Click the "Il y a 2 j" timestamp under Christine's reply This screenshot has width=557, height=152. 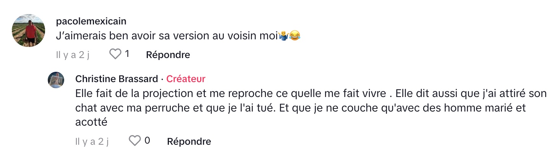click(x=92, y=141)
